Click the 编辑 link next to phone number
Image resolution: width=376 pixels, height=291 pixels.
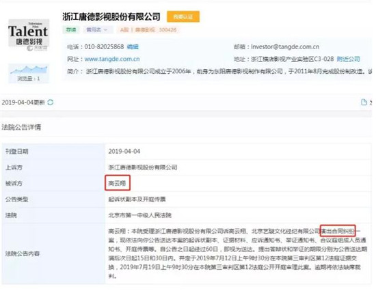coord(133,46)
